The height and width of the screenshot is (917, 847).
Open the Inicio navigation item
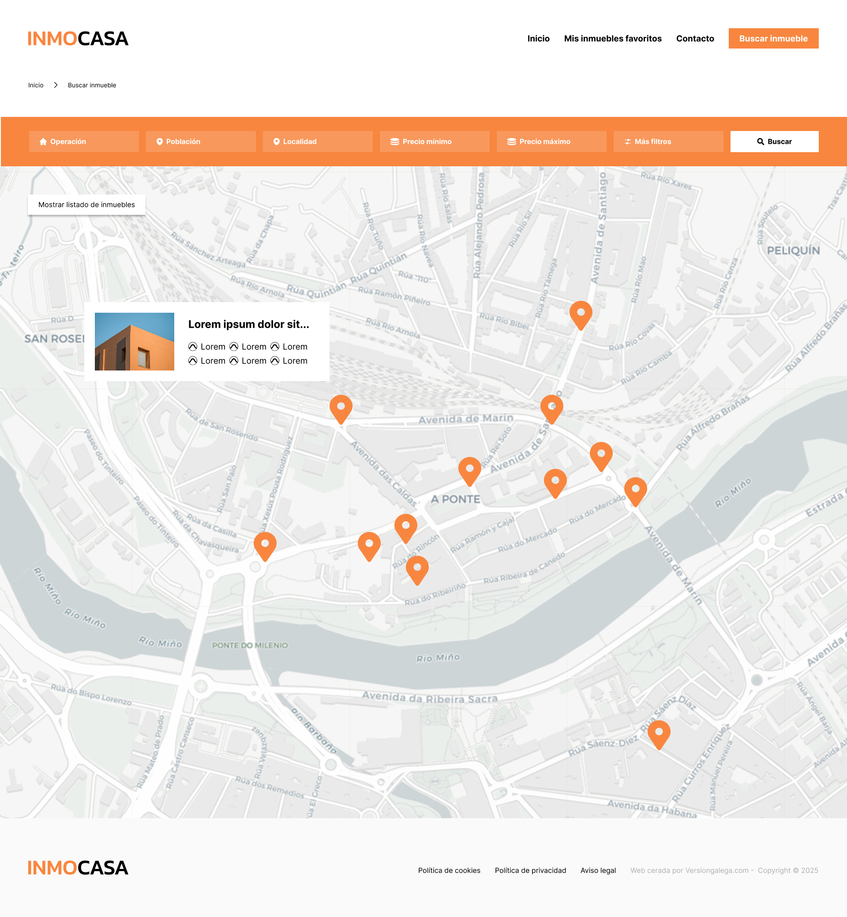click(x=538, y=38)
